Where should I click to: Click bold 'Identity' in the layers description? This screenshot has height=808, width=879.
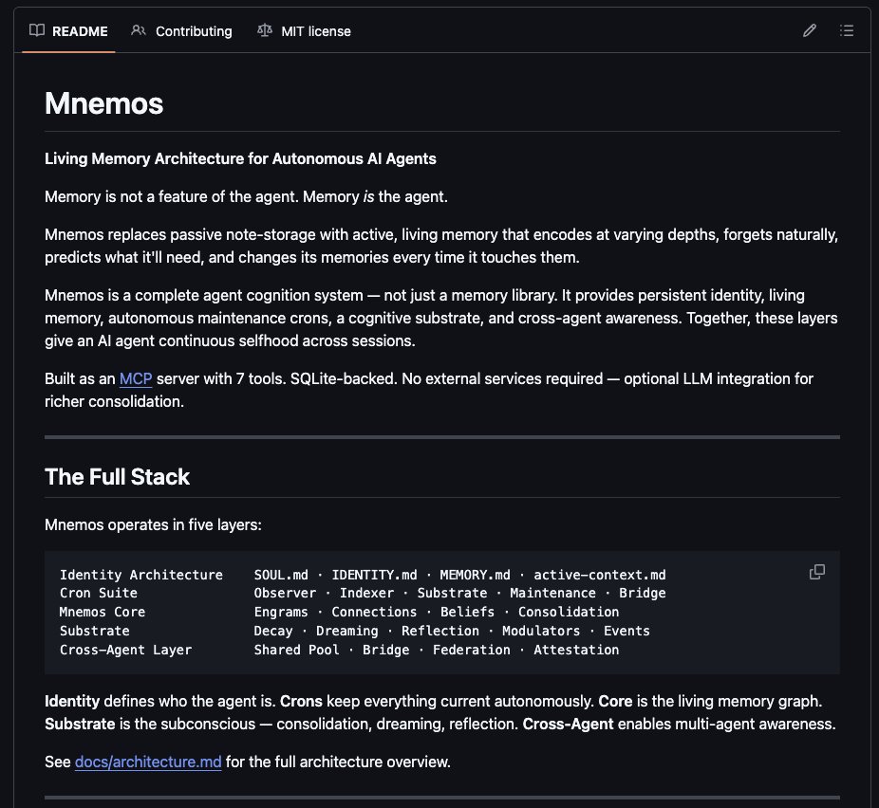72,702
